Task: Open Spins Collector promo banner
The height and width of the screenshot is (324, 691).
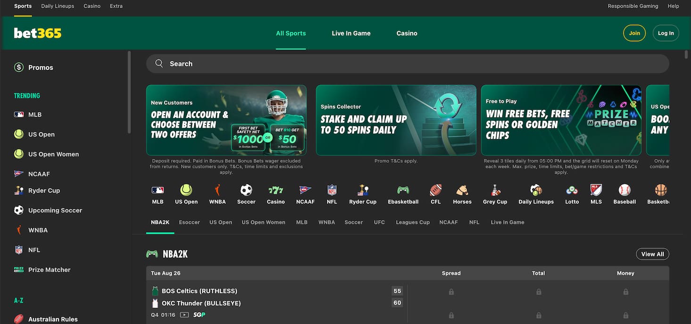Action: (x=396, y=120)
